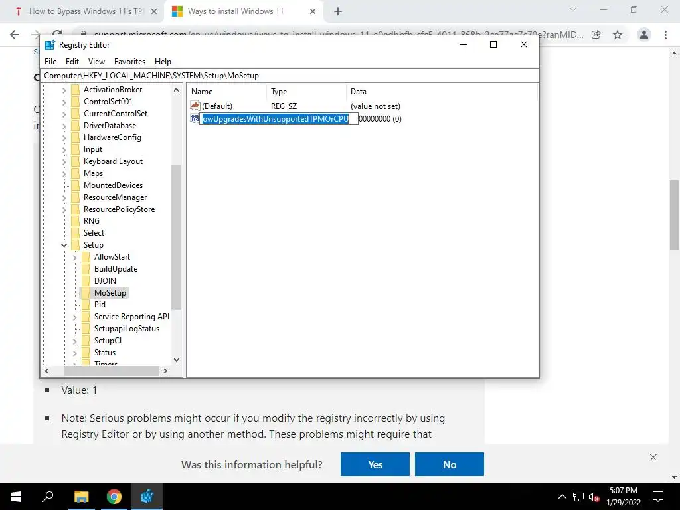Expand the Service Reporting API subkey
Viewport: 680px width, 510px height.
[x=74, y=317]
